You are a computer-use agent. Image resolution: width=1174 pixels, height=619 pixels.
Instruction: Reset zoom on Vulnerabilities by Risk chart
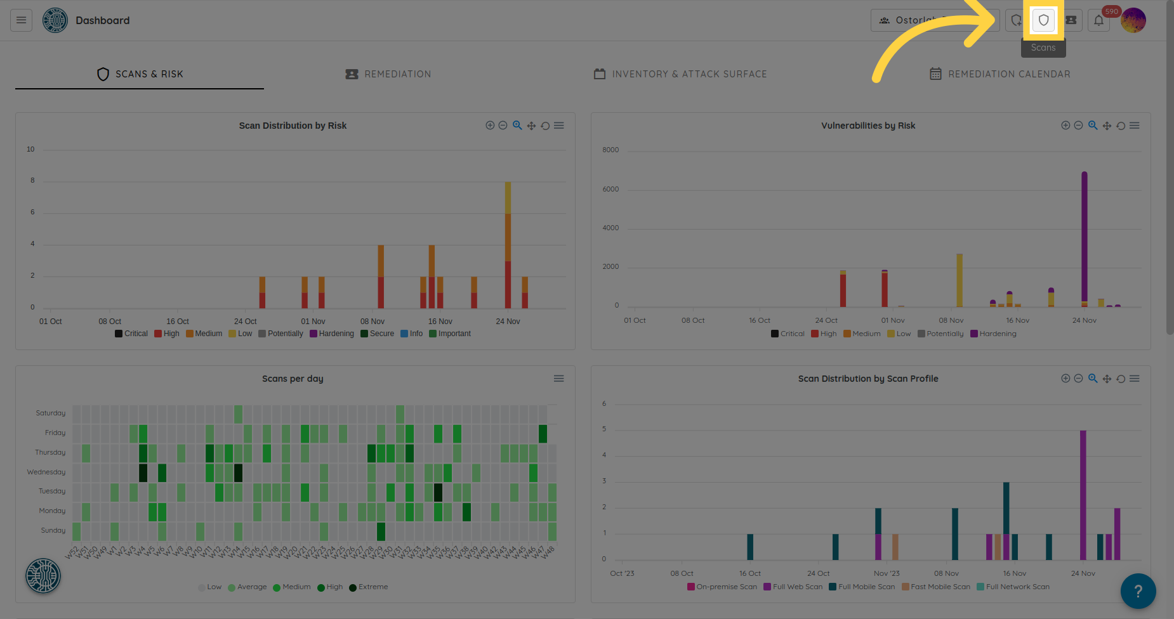[1121, 126]
